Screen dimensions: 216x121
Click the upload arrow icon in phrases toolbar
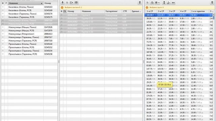click(164, 3)
